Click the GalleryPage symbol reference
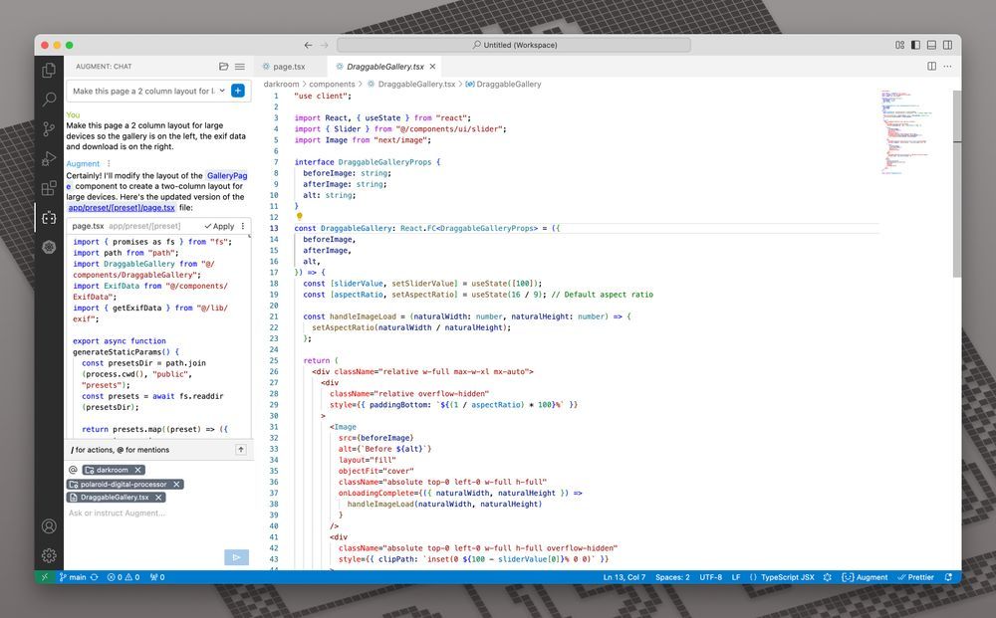Screen dimensions: 996x618 tap(227, 176)
